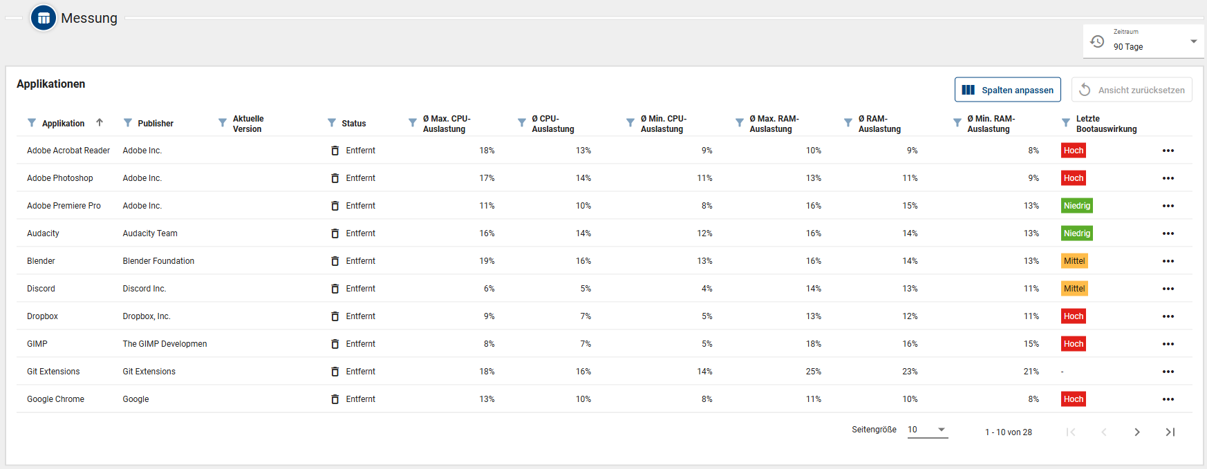The height and width of the screenshot is (469, 1207).
Task: Open more options for Google Chrome
Action: point(1168,399)
